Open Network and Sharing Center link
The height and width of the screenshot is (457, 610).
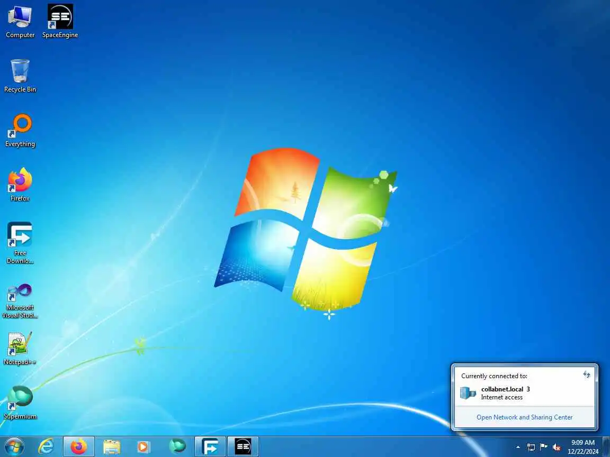tap(524, 417)
